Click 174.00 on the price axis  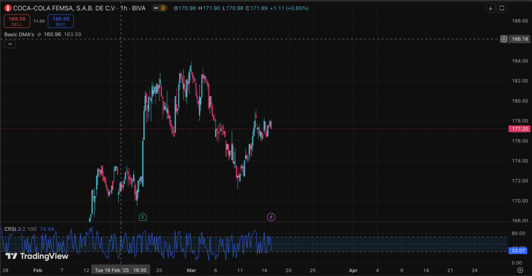click(x=520, y=161)
